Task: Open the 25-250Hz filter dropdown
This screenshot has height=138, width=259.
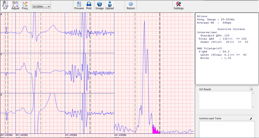Action: [41, 7]
